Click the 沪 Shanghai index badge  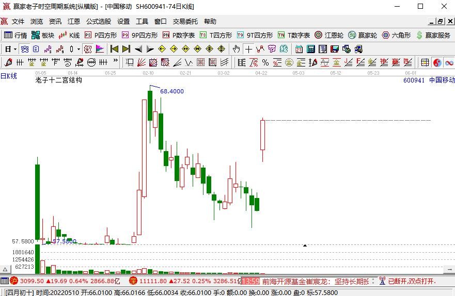13,281
